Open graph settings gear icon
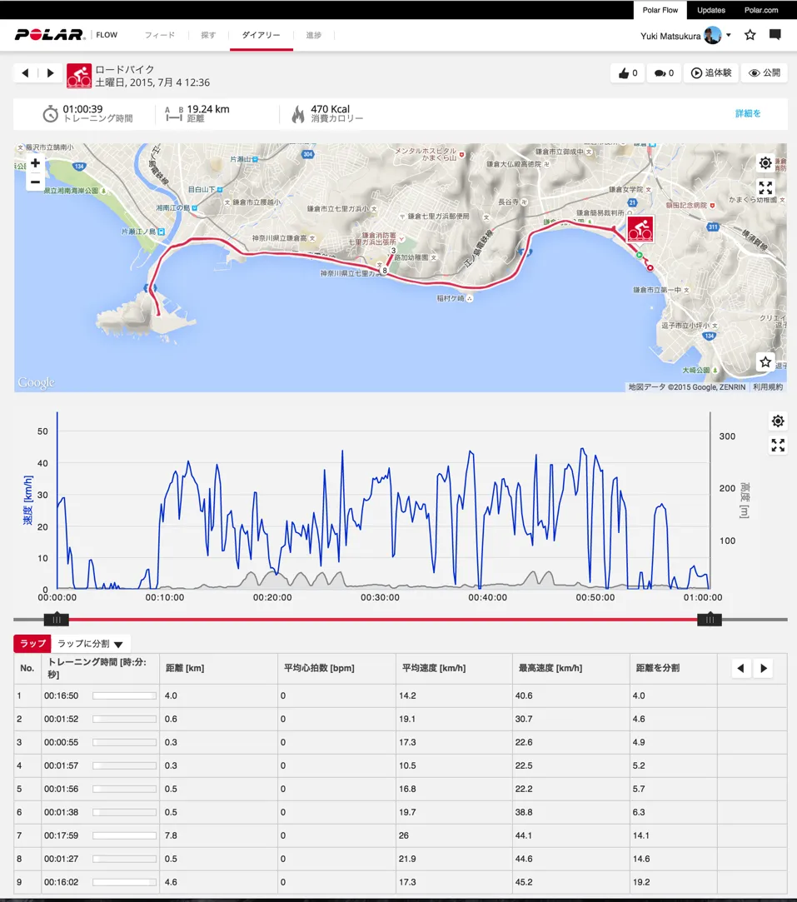Screen dimensions: 797x902 pyautogui.click(x=778, y=421)
